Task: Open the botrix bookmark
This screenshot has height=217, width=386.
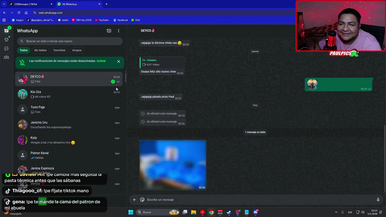Action: 63,20
